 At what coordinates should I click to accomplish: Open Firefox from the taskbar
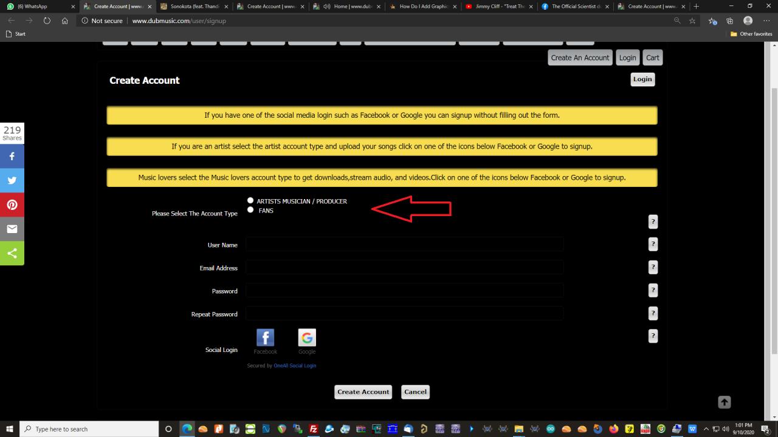(x=613, y=429)
